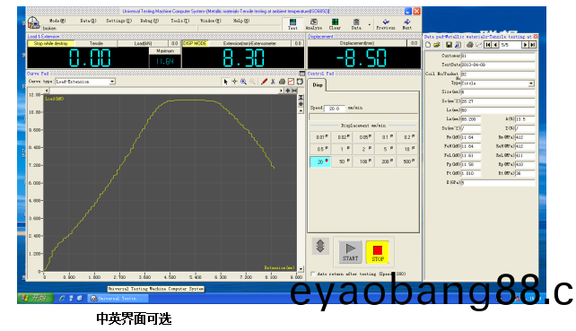Viewport: 576px width, 331px height.
Task: Select the zoom-in magnifier on Curve Pad
Action: point(243,82)
